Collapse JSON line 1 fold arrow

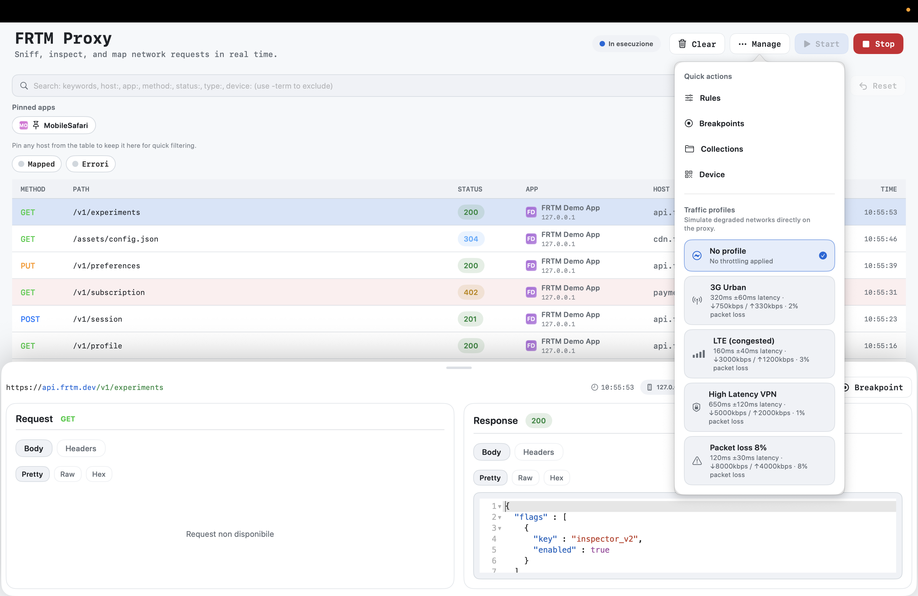coord(499,506)
